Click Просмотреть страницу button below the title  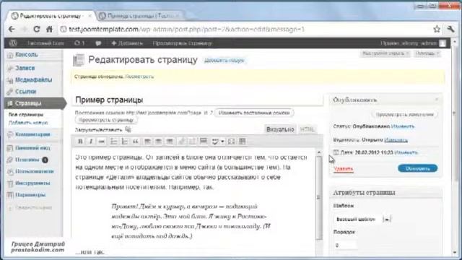pyautogui.click(x=106, y=120)
